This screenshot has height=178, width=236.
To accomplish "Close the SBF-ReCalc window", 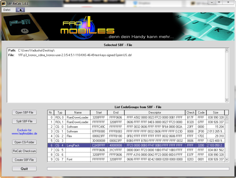I will click(x=228, y=2).
